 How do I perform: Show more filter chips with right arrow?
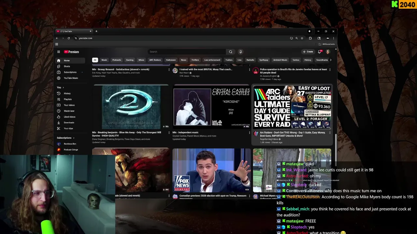coord(331,60)
